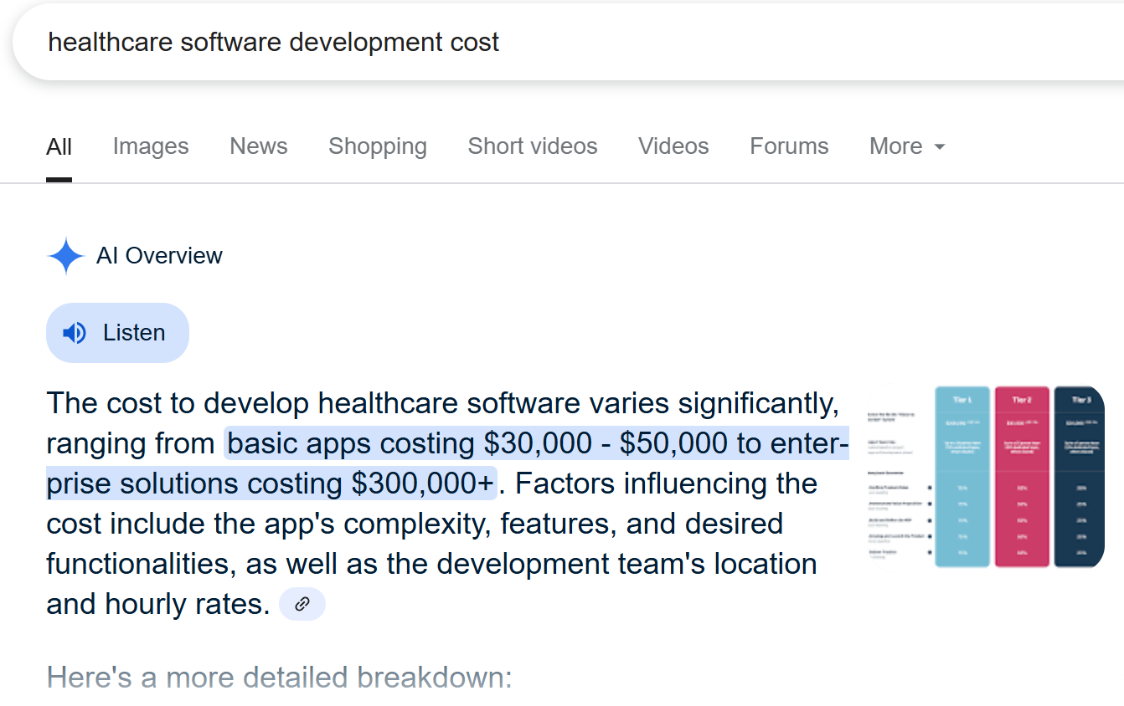1124x706 pixels.
Task: Open the Shopping tab
Action: (378, 146)
